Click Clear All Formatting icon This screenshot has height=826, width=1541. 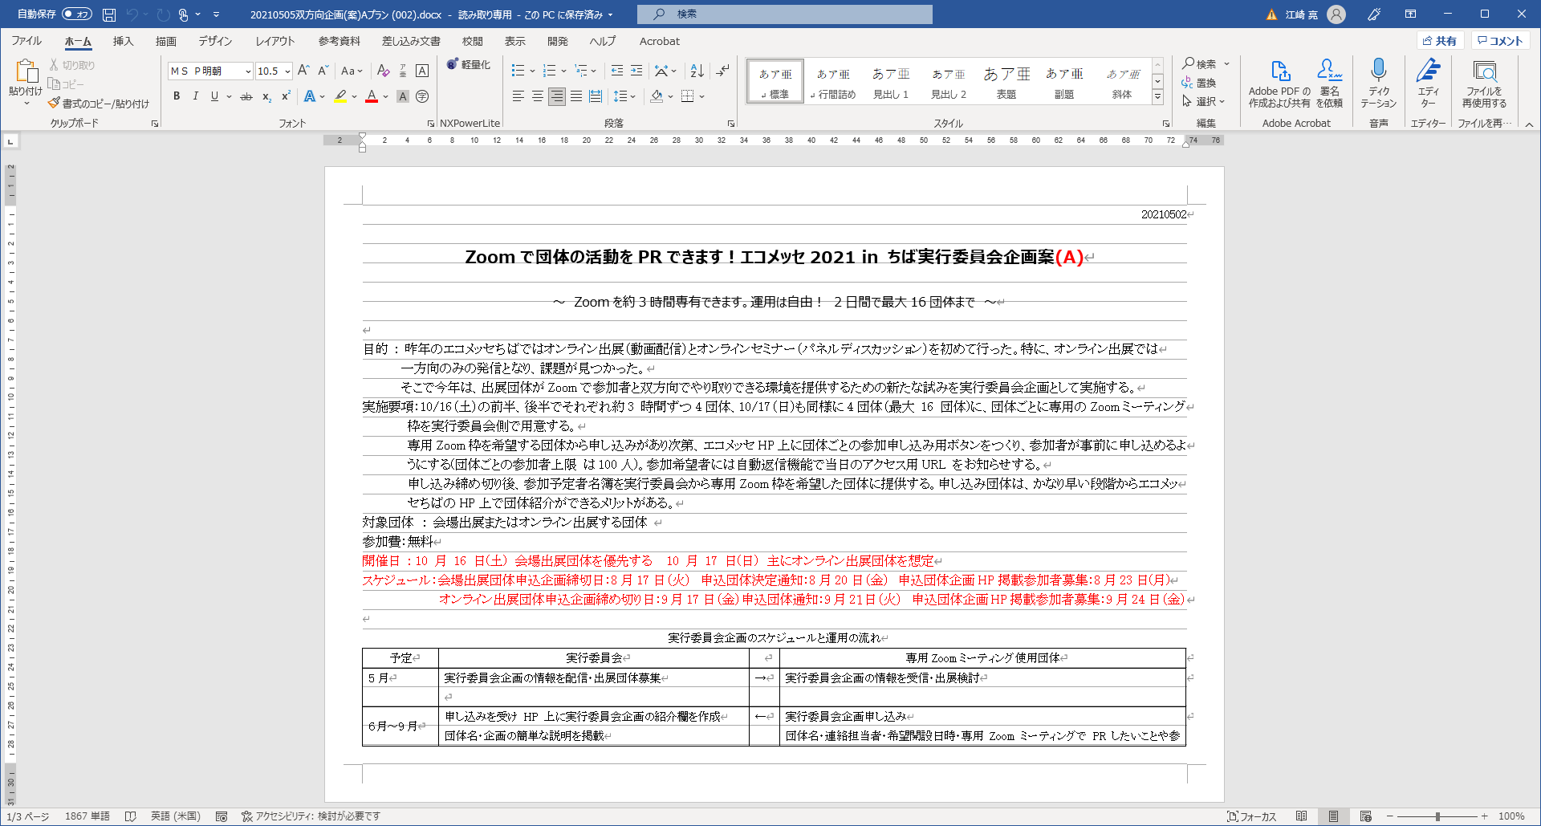(x=383, y=71)
